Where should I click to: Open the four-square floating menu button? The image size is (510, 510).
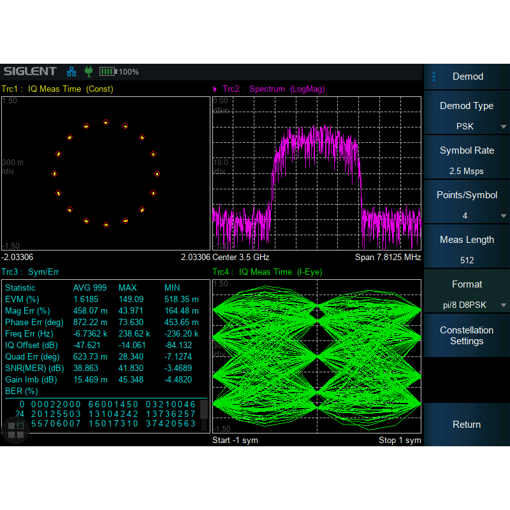[x=16, y=430]
